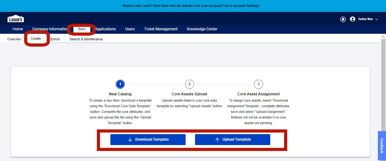
Task: Open the Home menu
Action: 18,29
